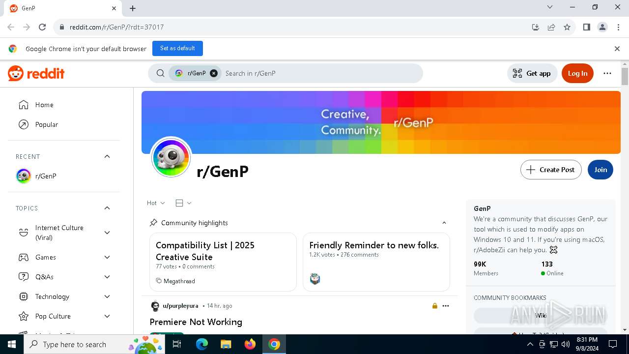Open the Wiki community bookmark
The width and height of the screenshot is (629, 354).
pyautogui.click(x=541, y=316)
